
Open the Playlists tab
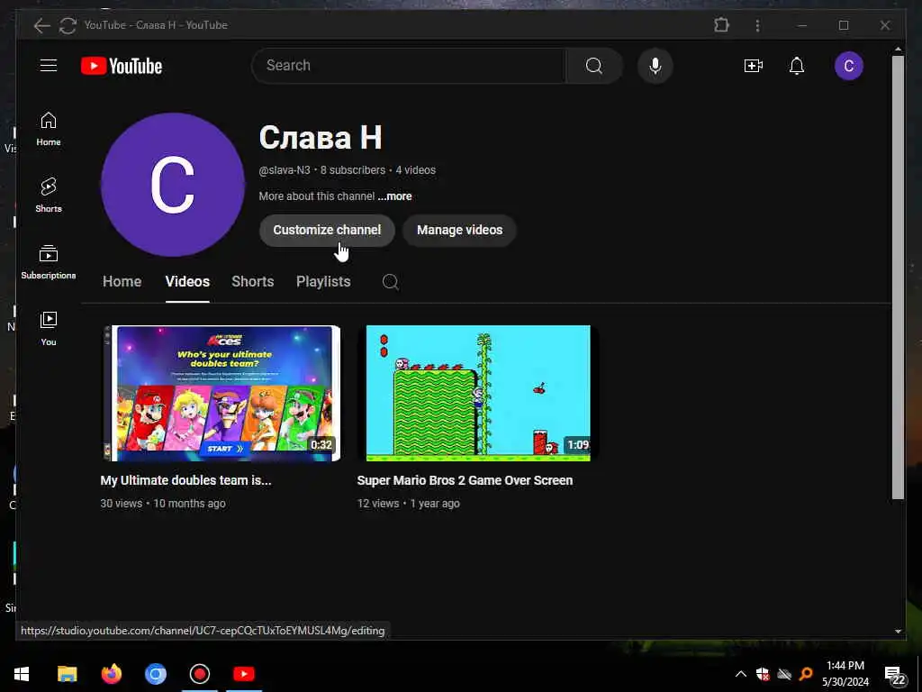tap(323, 282)
